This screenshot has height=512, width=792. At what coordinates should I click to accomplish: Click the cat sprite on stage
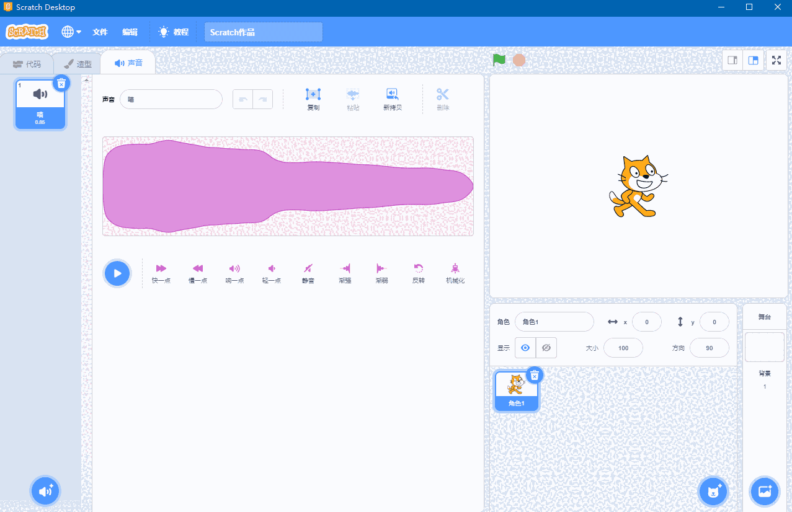639,187
